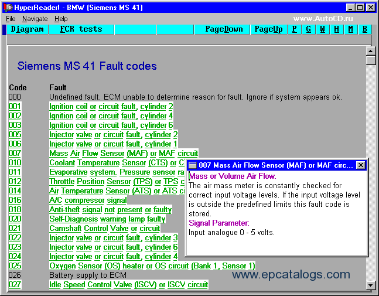Click the 'Code' column header
This screenshot has height=296, width=379.
point(18,88)
